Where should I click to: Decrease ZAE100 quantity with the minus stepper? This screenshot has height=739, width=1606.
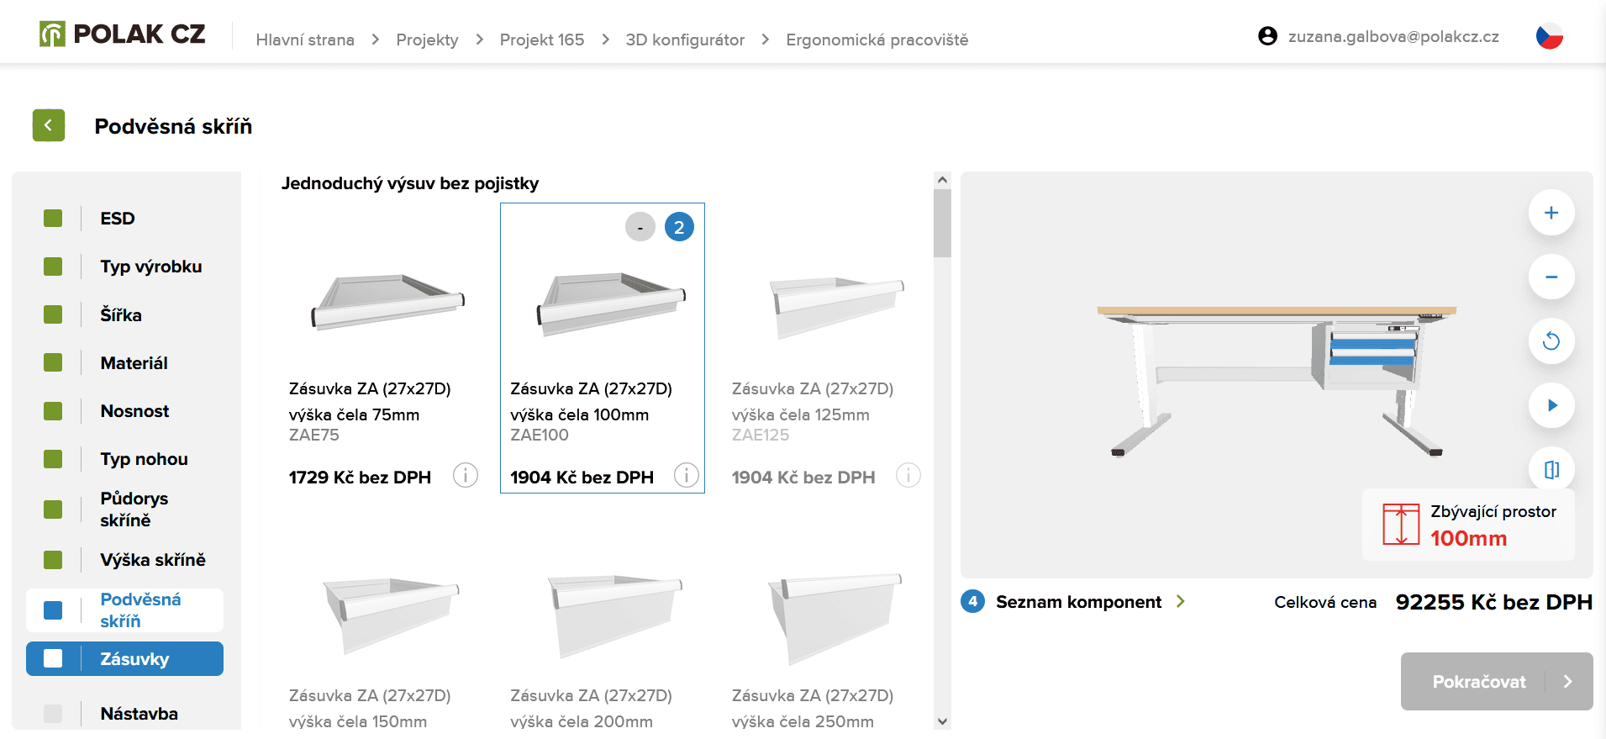pos(640,226)
